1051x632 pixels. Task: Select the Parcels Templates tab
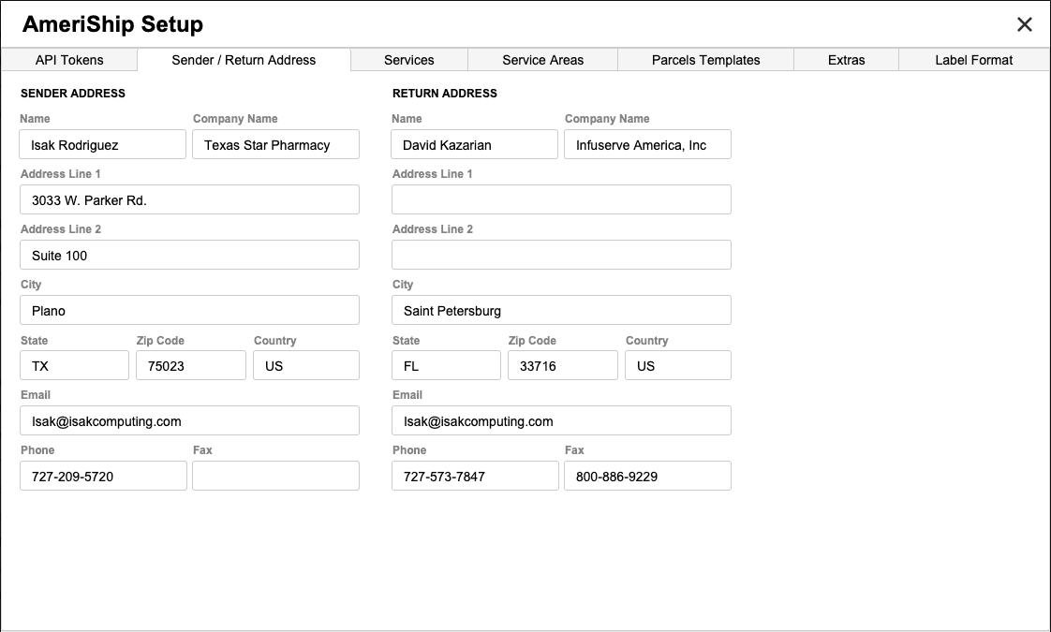705,60
